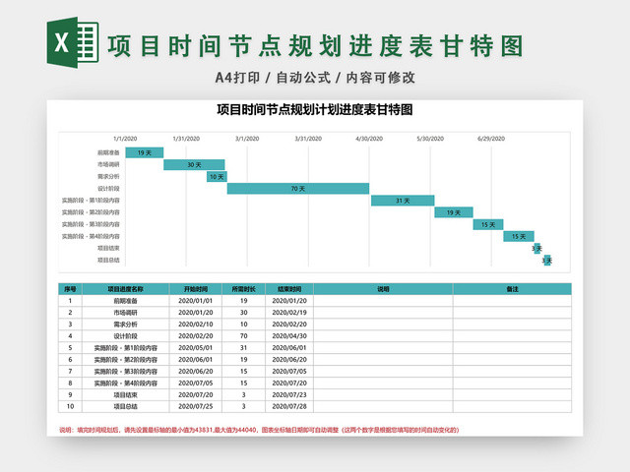
Task: Select duration cell 31 in table row 5
Action: point(244,348)
